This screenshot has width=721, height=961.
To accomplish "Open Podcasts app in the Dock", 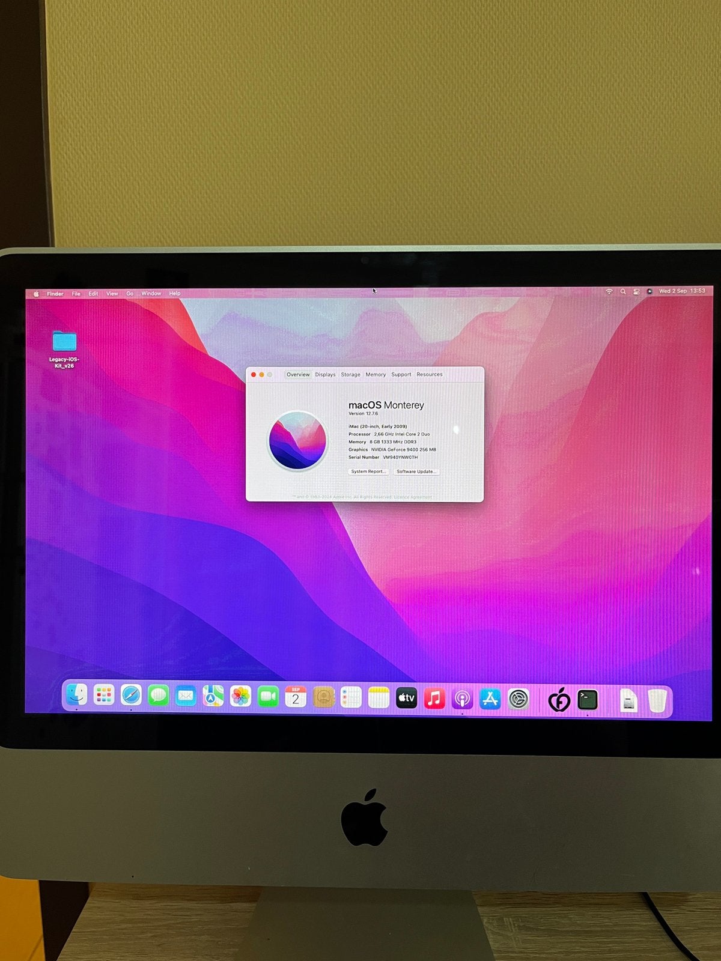I will point(462,699).
